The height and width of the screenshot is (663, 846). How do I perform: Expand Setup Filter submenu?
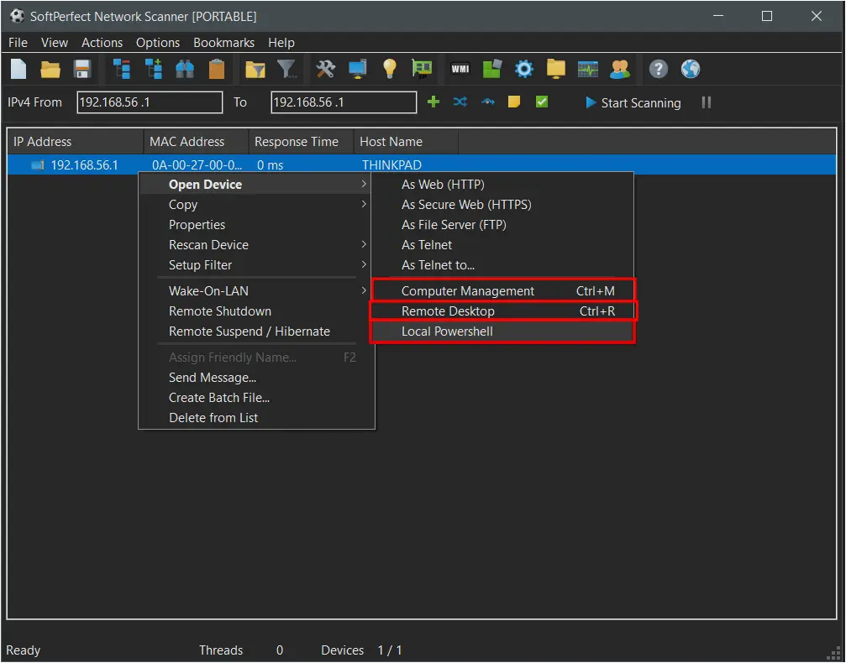point(256,265)
